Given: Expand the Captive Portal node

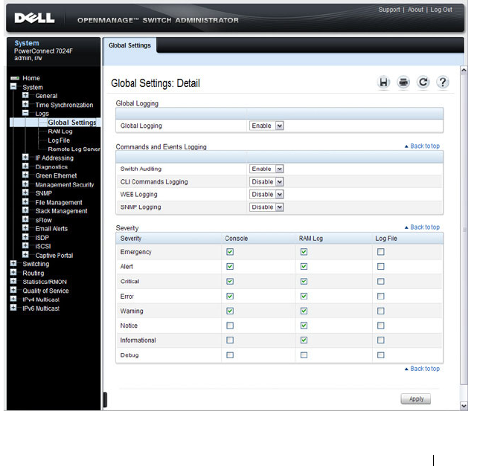Looking at the screenshot, I should point(25,255).
